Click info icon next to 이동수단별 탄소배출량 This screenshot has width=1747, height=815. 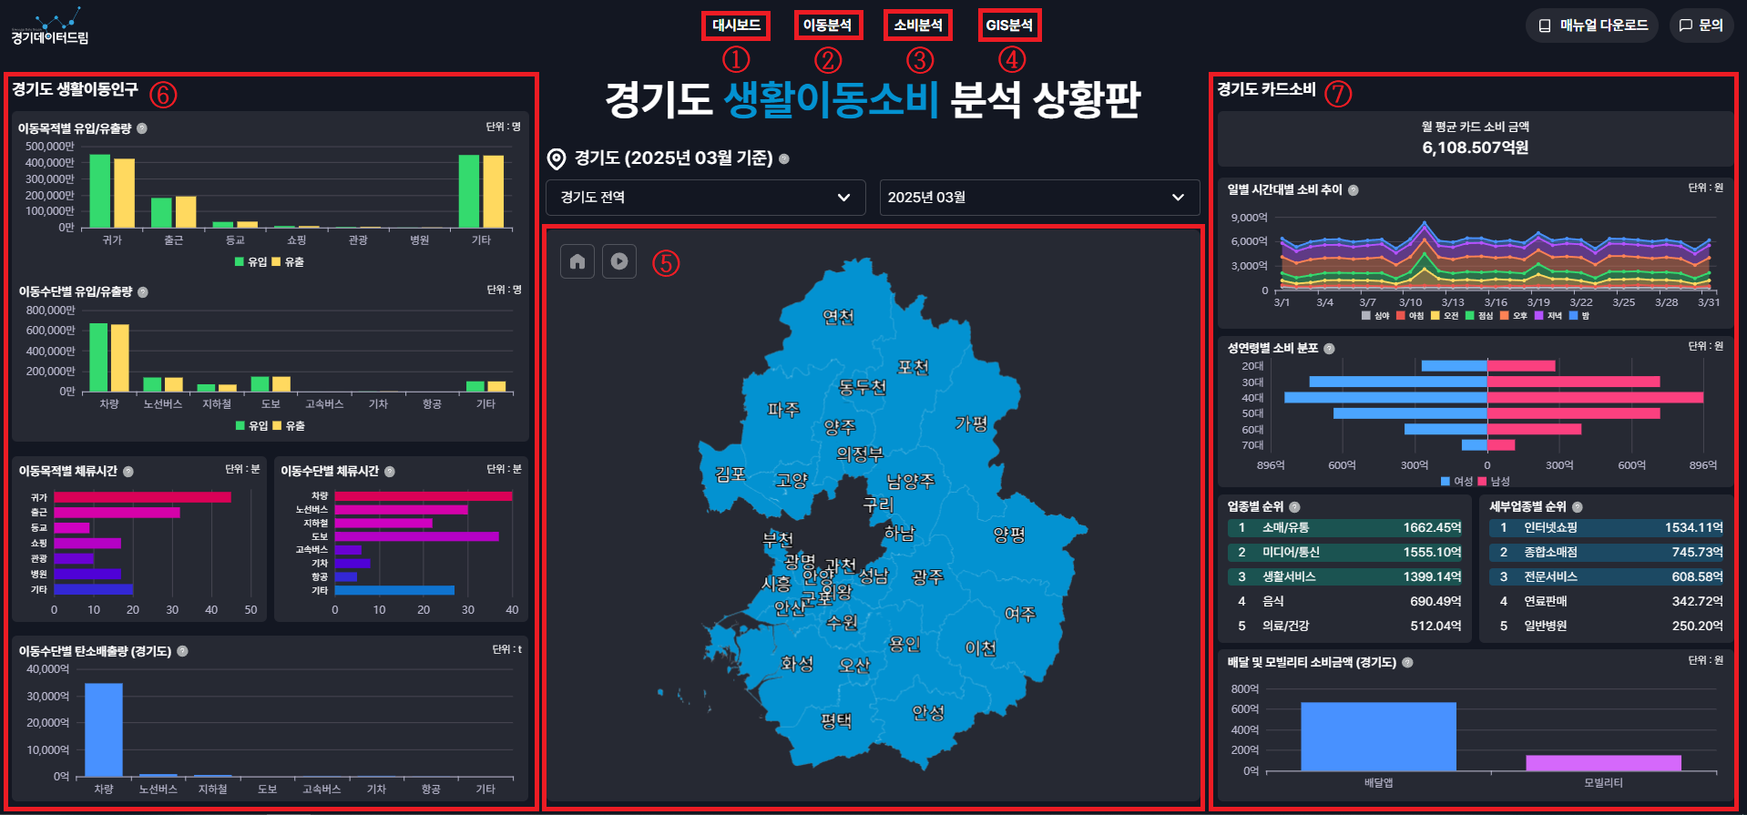(182, 651)
